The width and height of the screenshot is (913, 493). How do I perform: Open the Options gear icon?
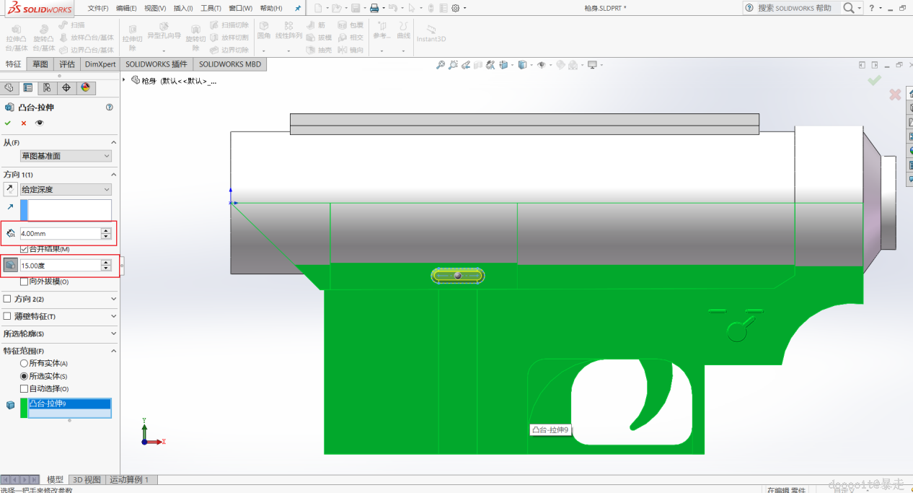[455, 8]
